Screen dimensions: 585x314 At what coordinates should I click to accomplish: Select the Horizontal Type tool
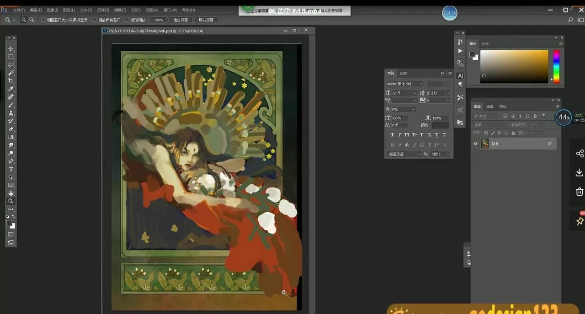pos(11,169)
